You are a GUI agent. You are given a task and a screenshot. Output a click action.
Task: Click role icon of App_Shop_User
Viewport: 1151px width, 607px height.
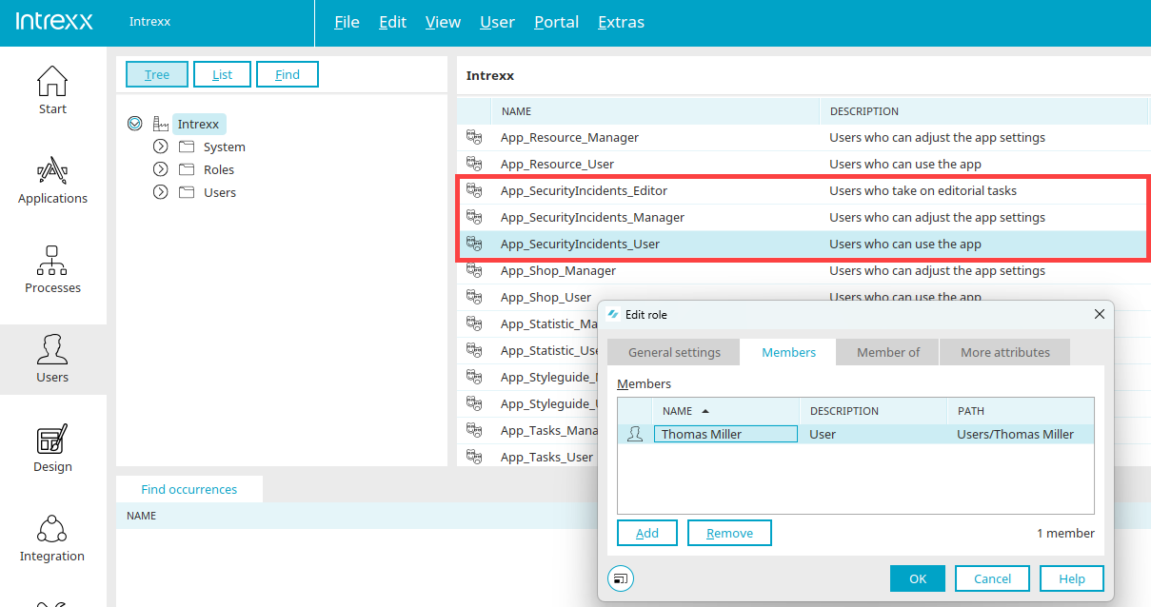[x=474, y=297]
